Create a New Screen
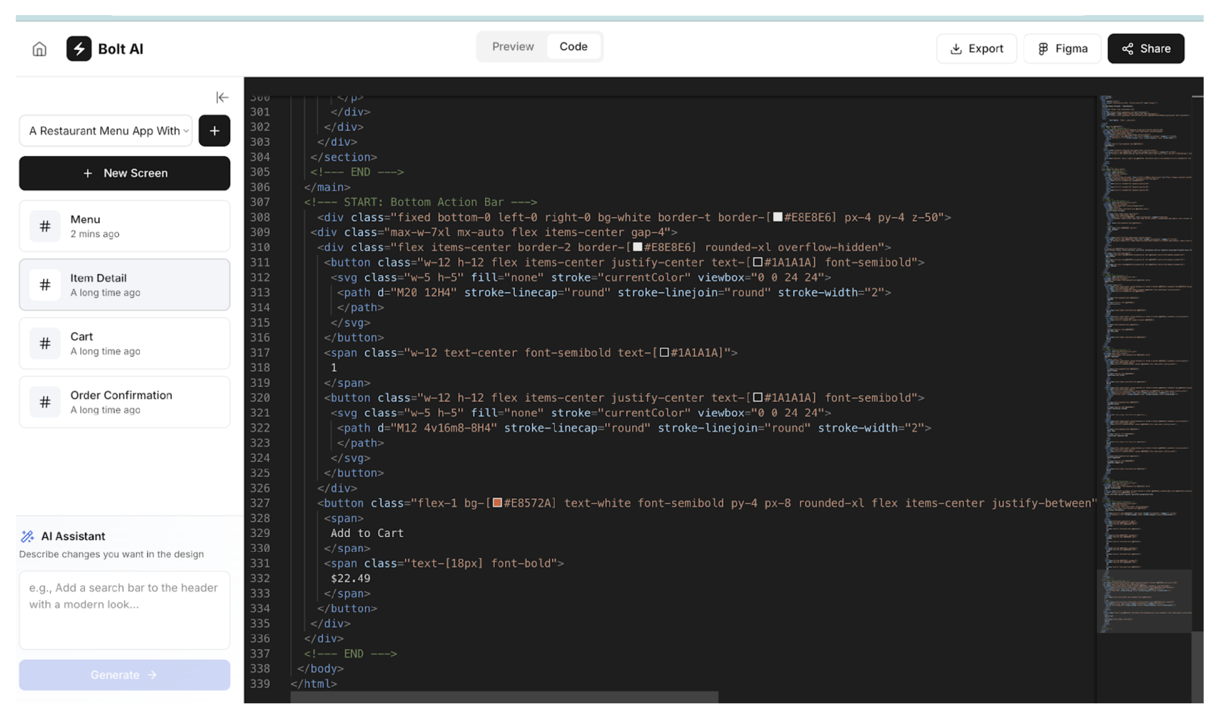This screenshot has width=1217, height=721. pyautogui.click(x=125, y=173)
